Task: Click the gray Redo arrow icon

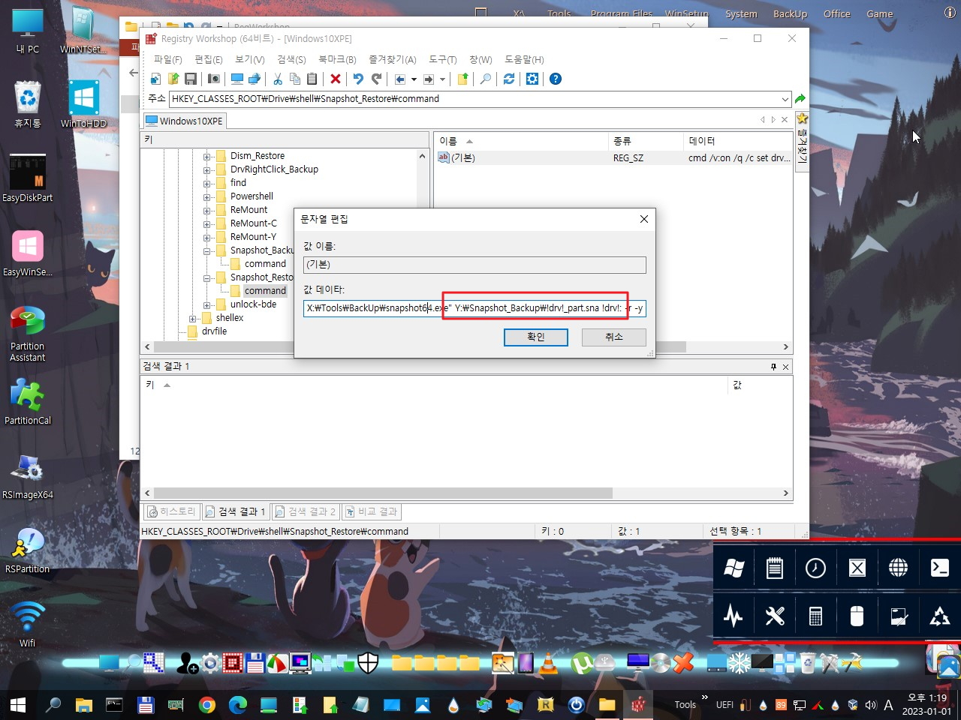Action: click(x=376, y=79)
